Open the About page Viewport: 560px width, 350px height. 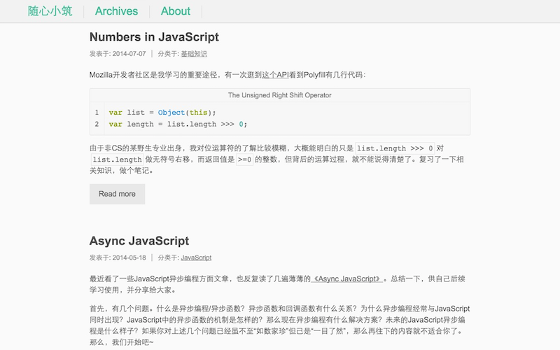point(175,11)
